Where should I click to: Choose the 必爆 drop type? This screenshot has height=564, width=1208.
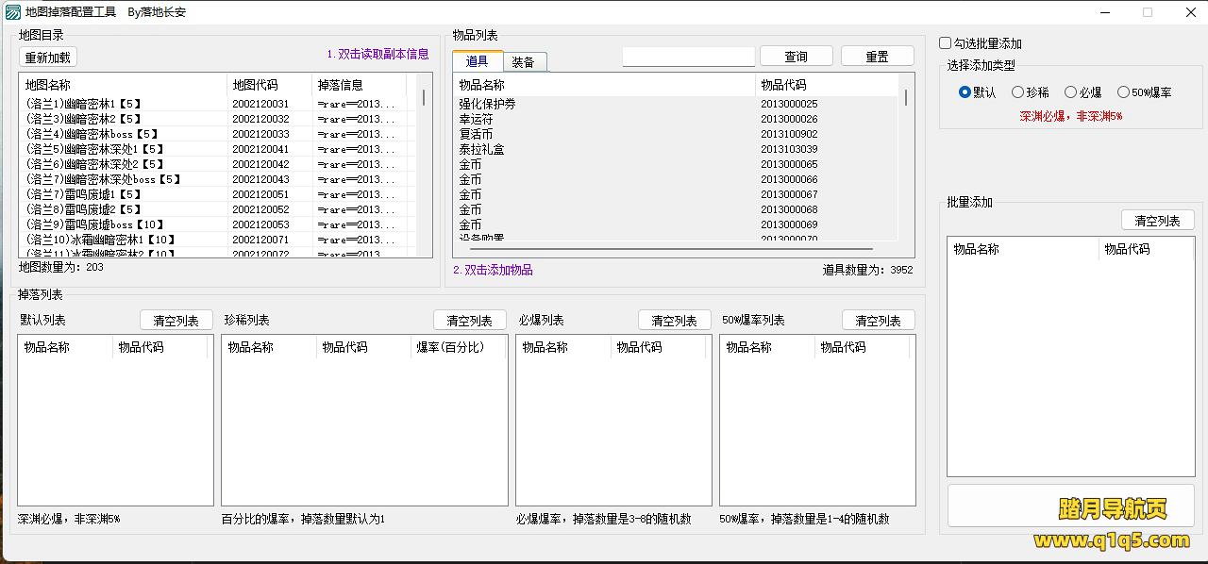[1070, 92]
